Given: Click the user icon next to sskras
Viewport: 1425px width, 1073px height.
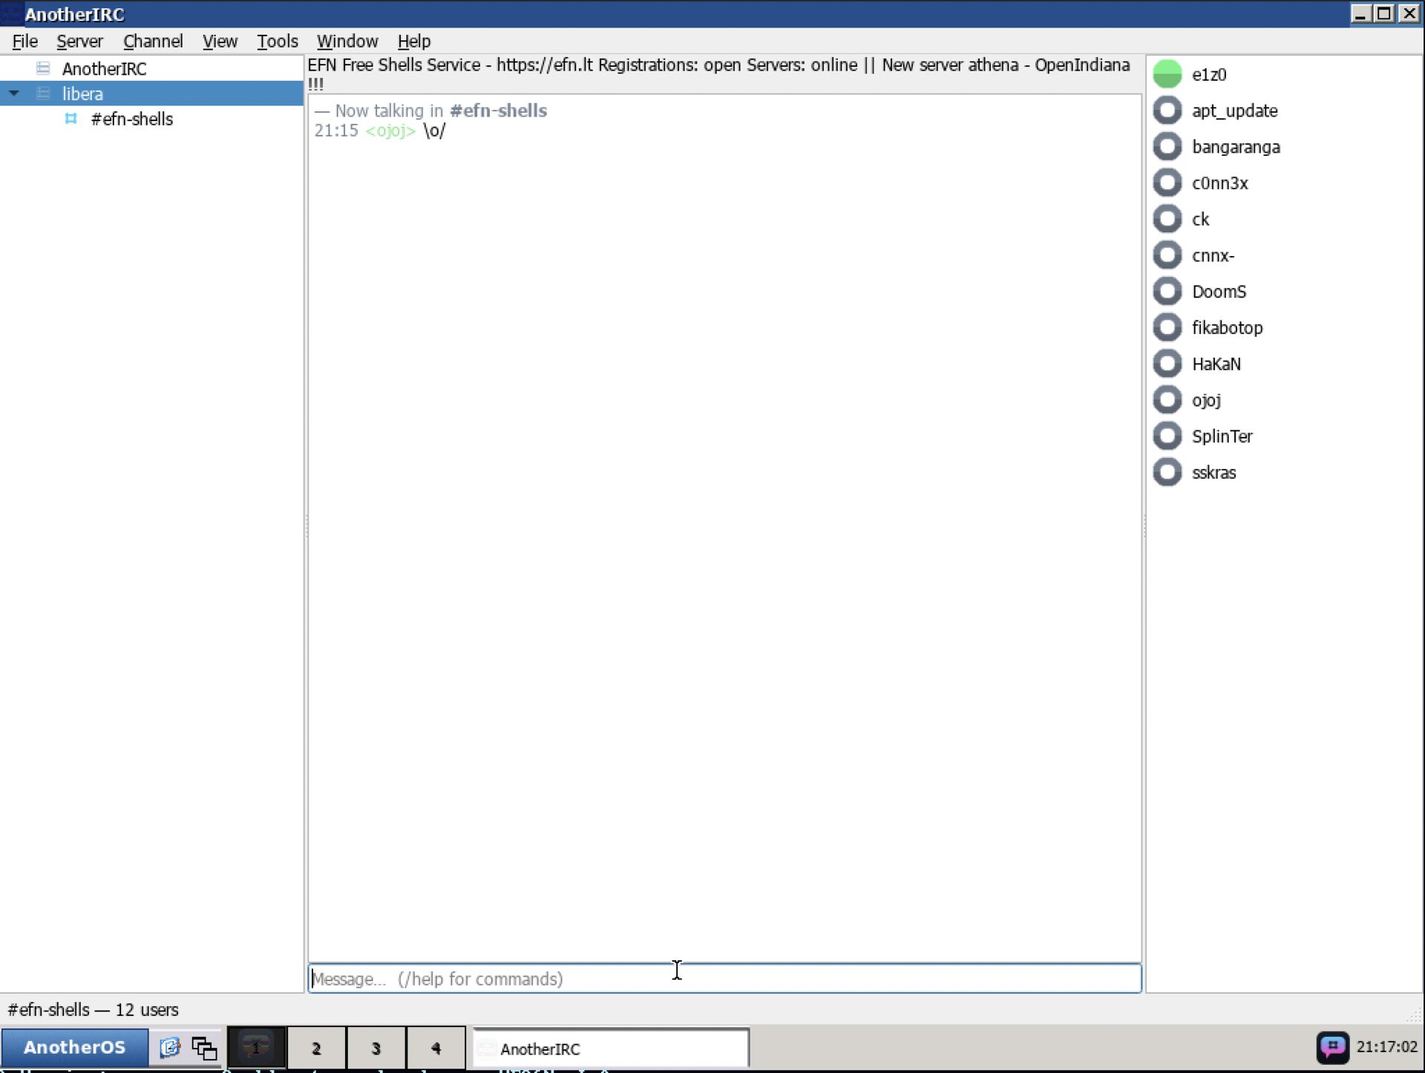Looking at the screenshot, I should (x=1167, y=472).
